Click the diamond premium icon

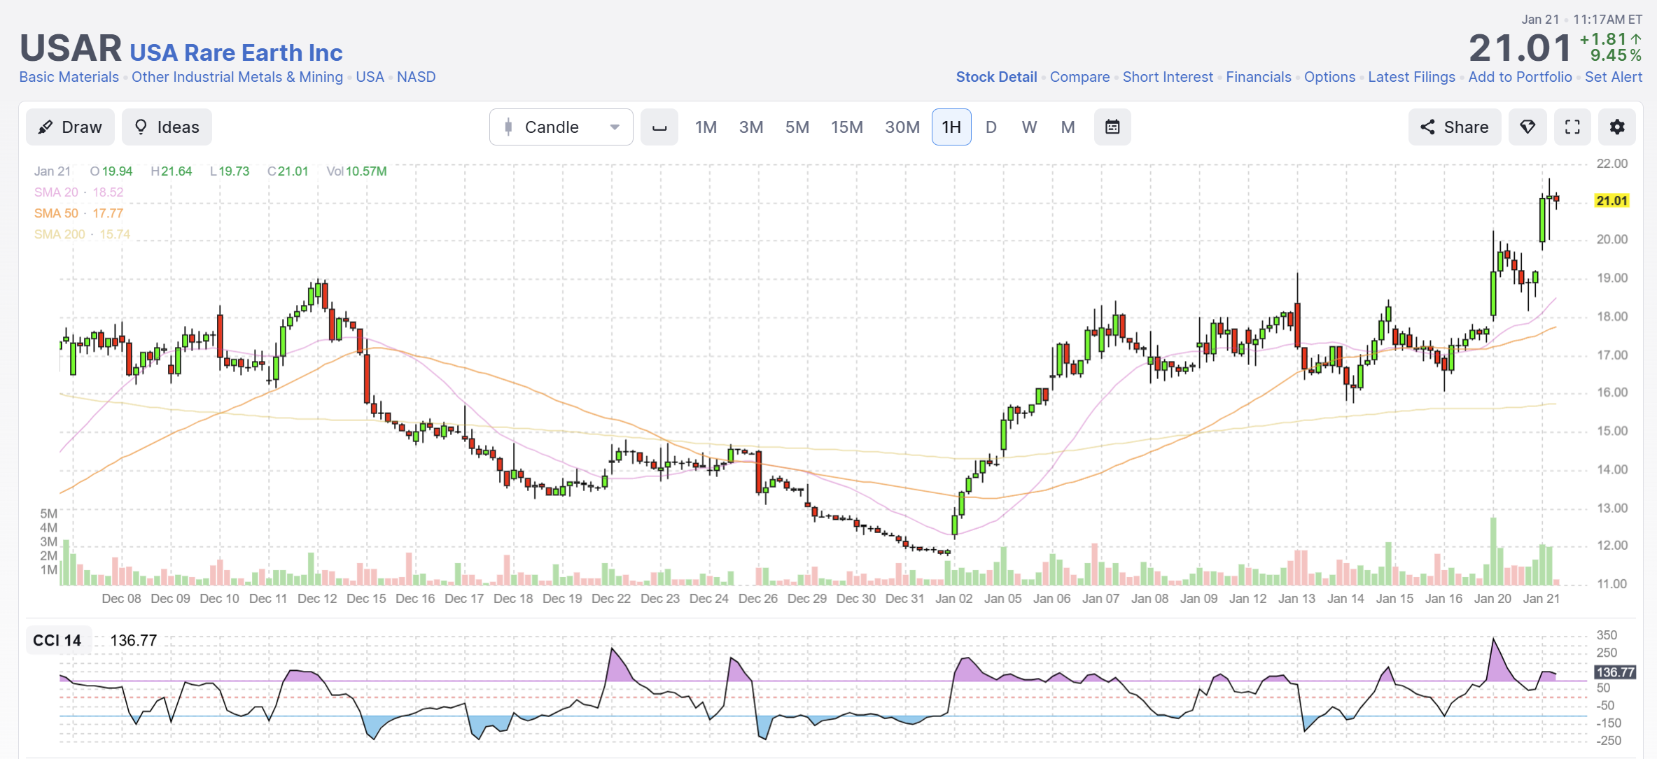[x=1527, y=127]
